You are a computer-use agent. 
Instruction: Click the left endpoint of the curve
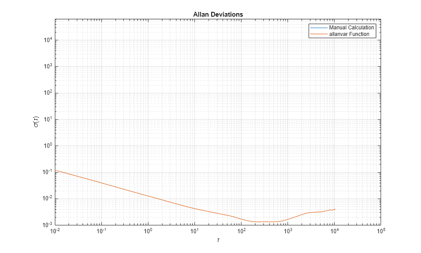(x=54, y=171)
